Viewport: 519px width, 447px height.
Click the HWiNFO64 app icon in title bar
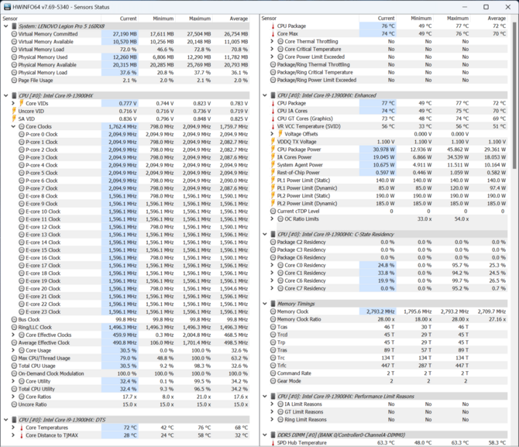point(8,6)
